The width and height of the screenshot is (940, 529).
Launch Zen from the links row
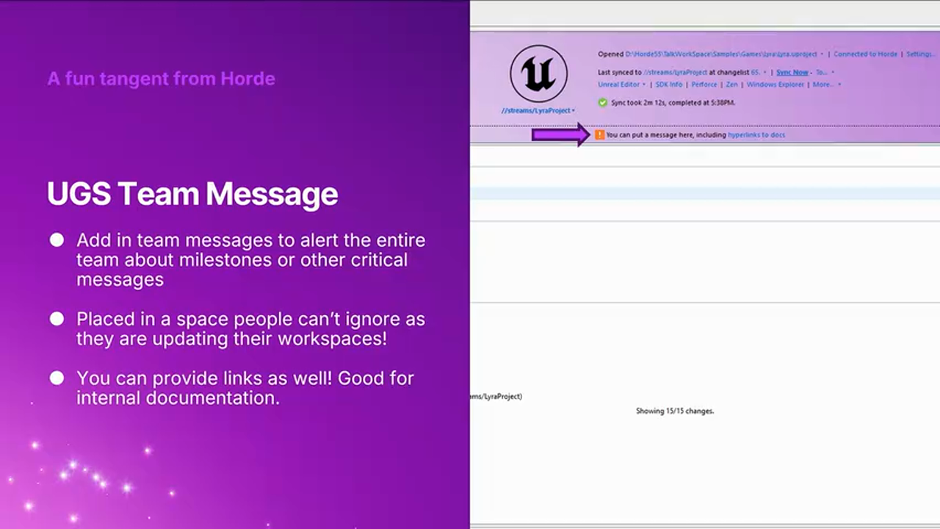(732, 84)
